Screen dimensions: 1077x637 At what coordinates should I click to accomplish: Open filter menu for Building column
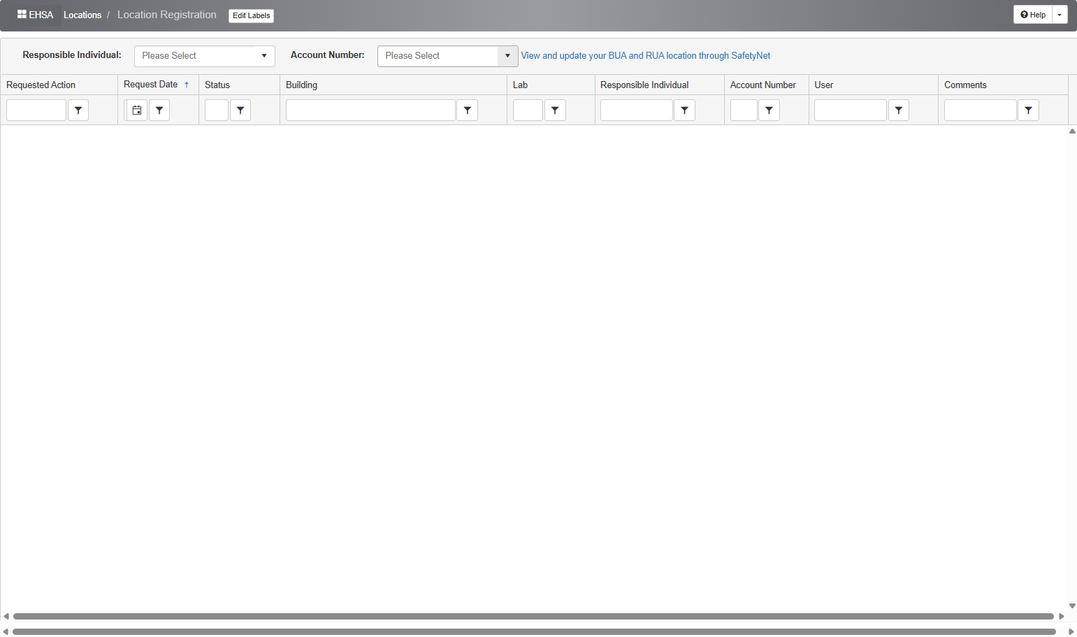click(468, 110)
